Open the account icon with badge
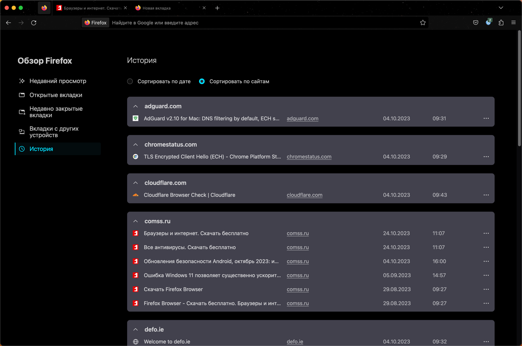This screenshot has width=522, height=346. [x=488, y=23]
